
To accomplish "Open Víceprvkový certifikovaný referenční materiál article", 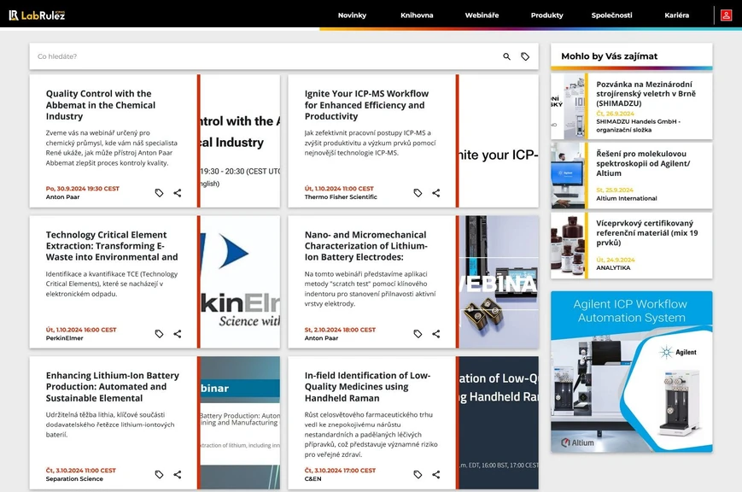I will pyautogui.click(x=647, y=233).
